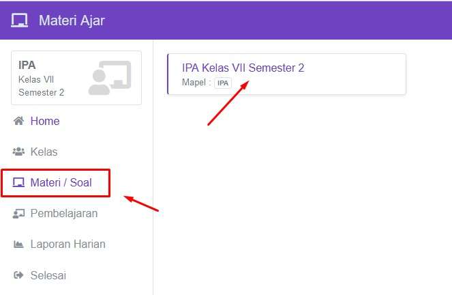This screenshot has width=452, height=295.
Task: Click the Home house icon
Action: [19, 121]
